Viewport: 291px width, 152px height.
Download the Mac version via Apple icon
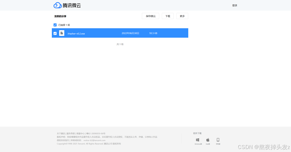(x=208, y=140)
